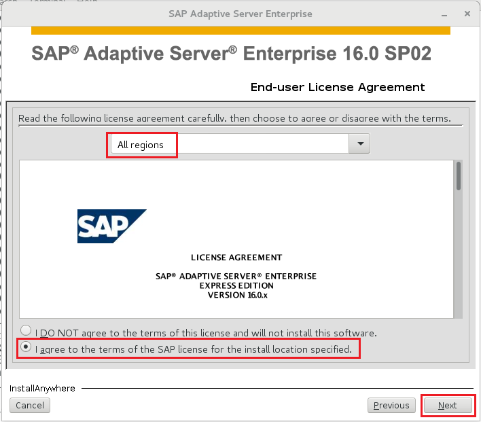
Task: Open the regions dropdown arrow
Action: coord(359,143)
